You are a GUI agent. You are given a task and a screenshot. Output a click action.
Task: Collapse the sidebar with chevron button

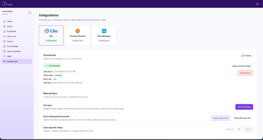(x=30, y=13)
